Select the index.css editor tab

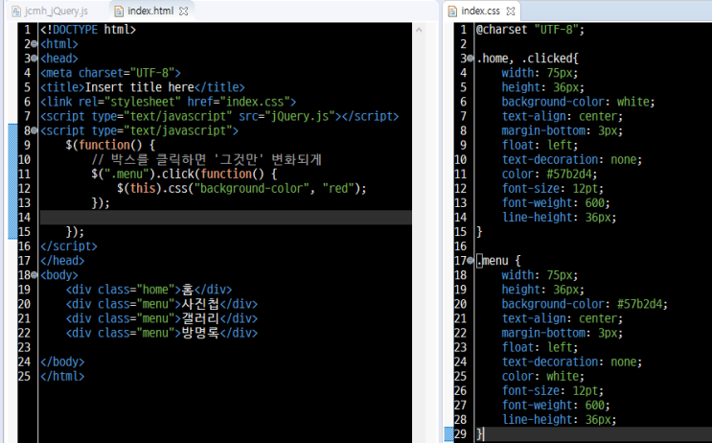click(x=480, y=11)
